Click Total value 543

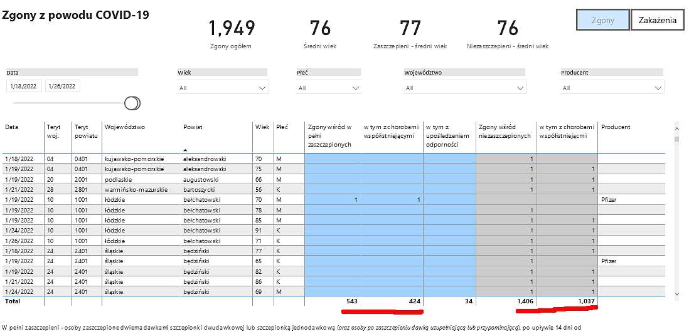pos(351,301)
